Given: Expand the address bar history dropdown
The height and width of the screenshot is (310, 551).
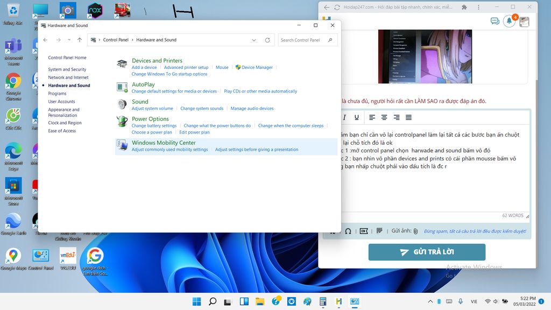Looking at the screenshot, I should click(x=254, y=40).
